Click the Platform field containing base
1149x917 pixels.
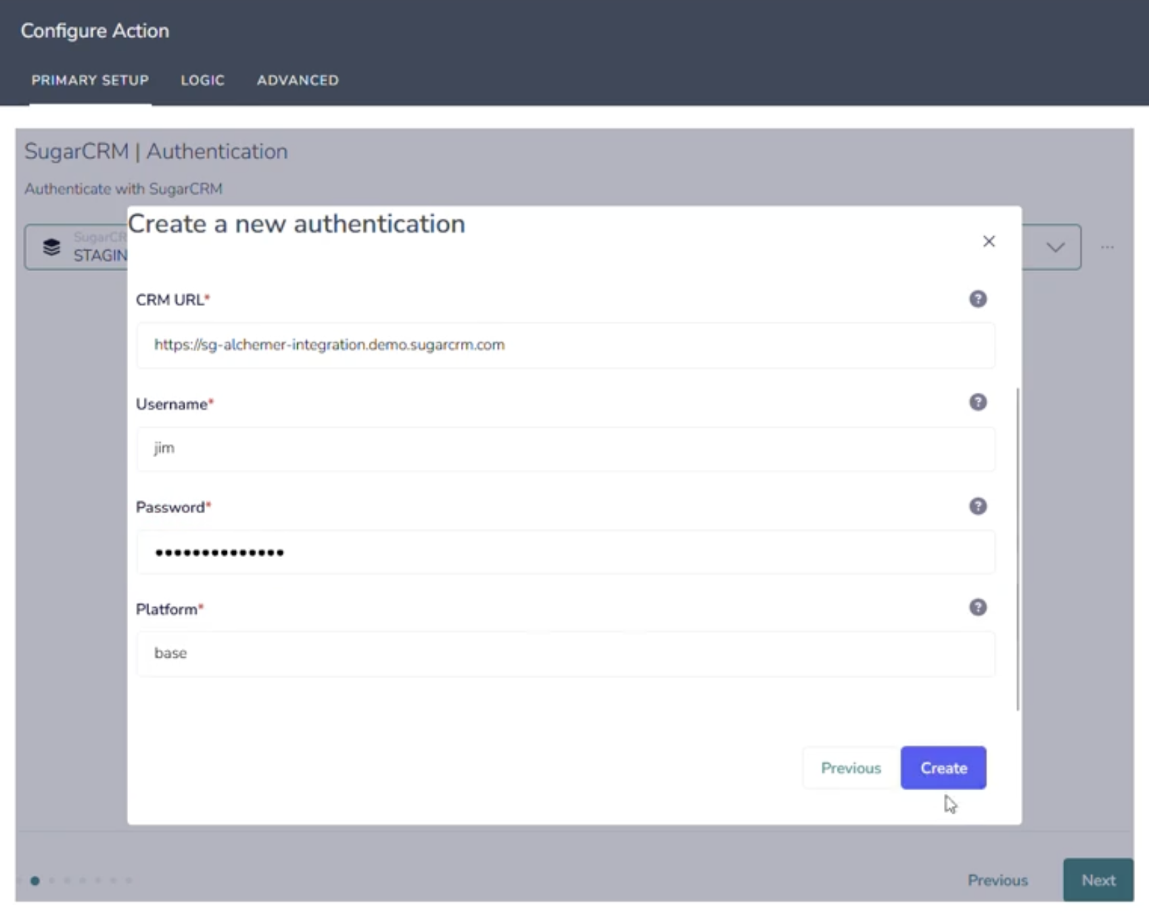click(565, 653)
